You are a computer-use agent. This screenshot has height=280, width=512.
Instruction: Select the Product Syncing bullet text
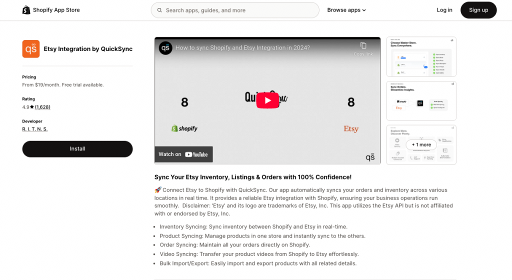pyautogui.click(x=262, y=236)
